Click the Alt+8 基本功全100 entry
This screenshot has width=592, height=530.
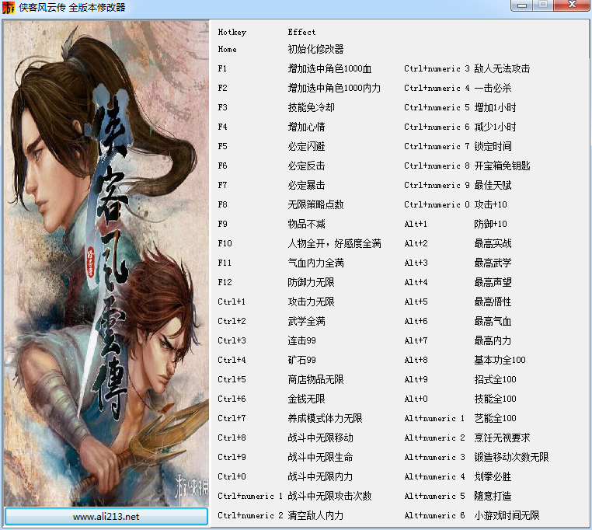(465, 360)
